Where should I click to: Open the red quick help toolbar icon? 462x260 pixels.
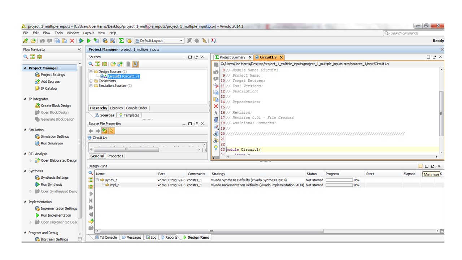click(213, 41)
